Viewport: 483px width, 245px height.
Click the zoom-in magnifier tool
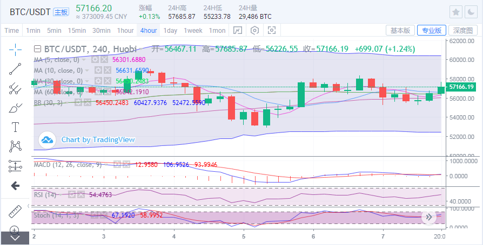(x=15, y=229)
